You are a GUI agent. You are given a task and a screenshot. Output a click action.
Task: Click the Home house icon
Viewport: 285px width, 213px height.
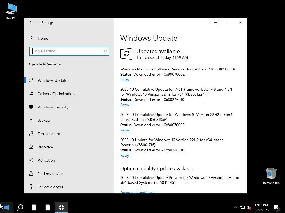pos(31,38)
